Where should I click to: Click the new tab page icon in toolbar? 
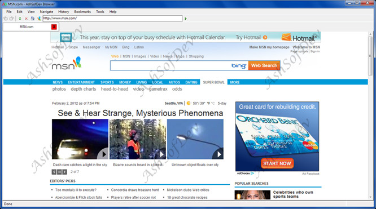(x=32, y=19)
